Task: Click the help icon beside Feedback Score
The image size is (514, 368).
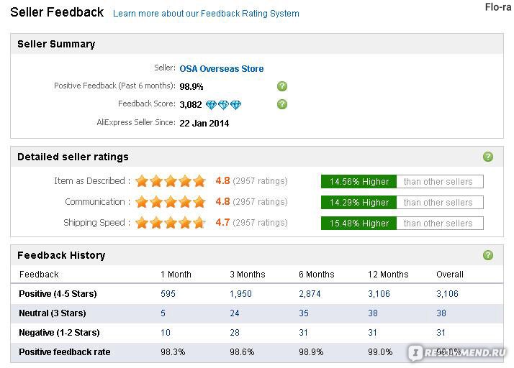Action: (x=282, y=104)
